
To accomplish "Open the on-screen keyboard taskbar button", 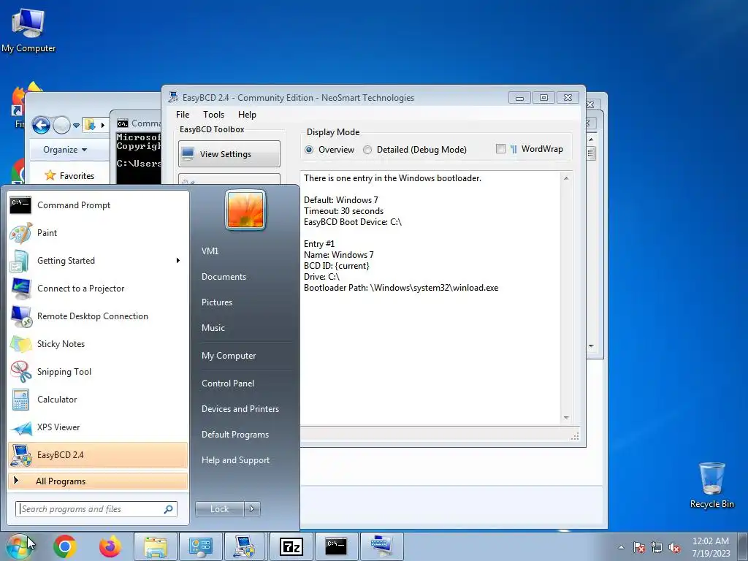I will point(381,546).
